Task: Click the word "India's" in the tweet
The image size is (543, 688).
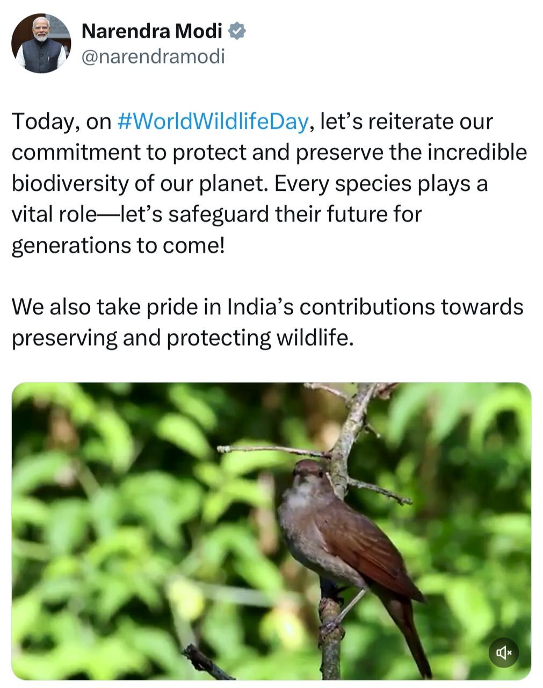Action: click(260, 307)
